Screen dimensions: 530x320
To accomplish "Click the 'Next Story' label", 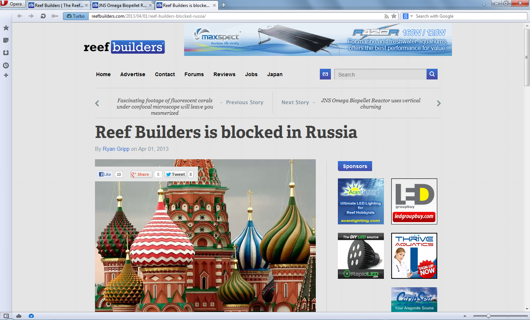I will [295, 103].
